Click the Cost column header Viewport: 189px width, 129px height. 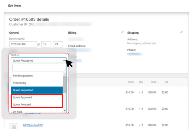click(x=131, y=82)
